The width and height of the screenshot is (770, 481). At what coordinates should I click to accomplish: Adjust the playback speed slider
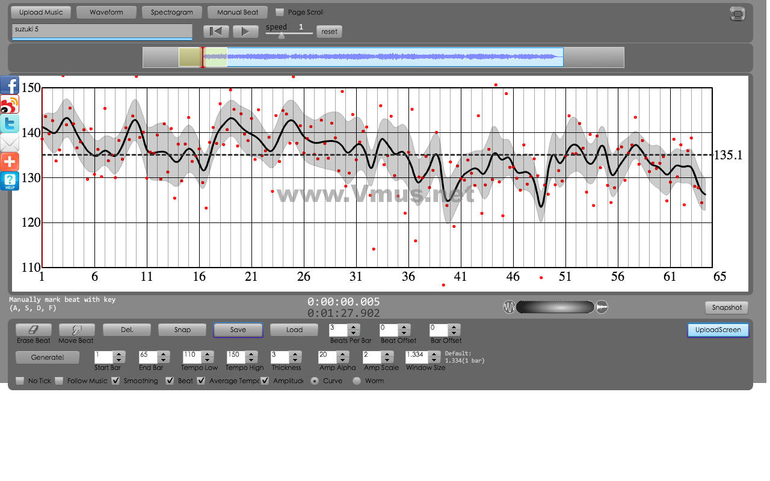pos(282,35)
